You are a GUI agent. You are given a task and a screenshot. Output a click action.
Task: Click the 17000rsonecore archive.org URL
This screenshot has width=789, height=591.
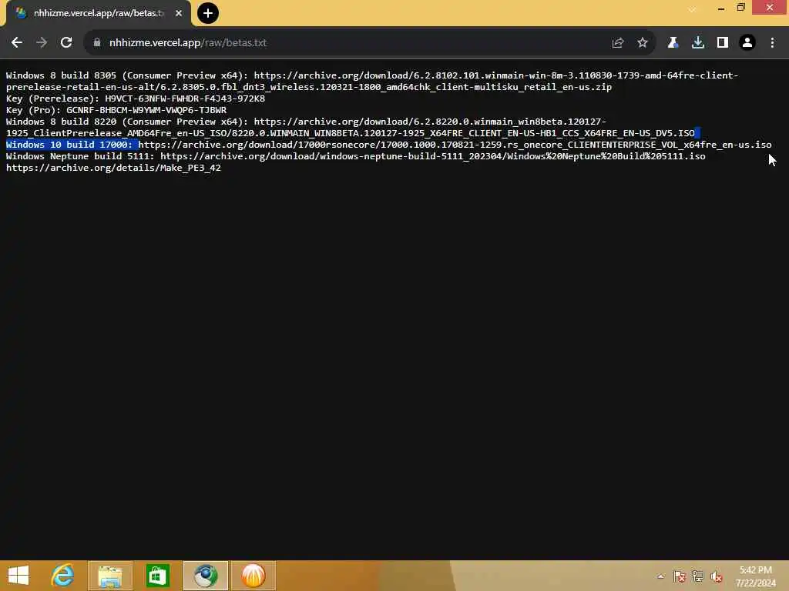coord(455,145)
